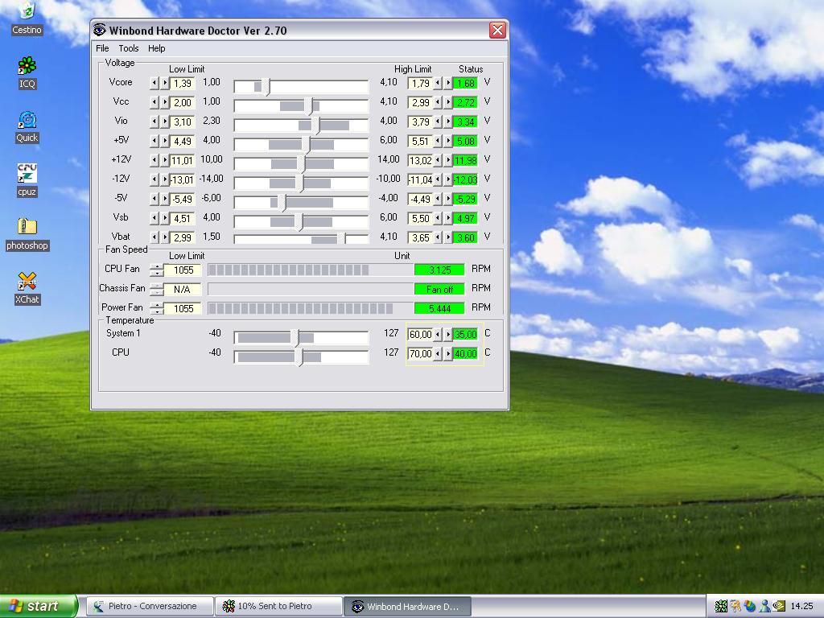Increase -12V high limit with right arrow
This screenshot has width=824, height=618.
pyautogui.click(x=447, y=179)
